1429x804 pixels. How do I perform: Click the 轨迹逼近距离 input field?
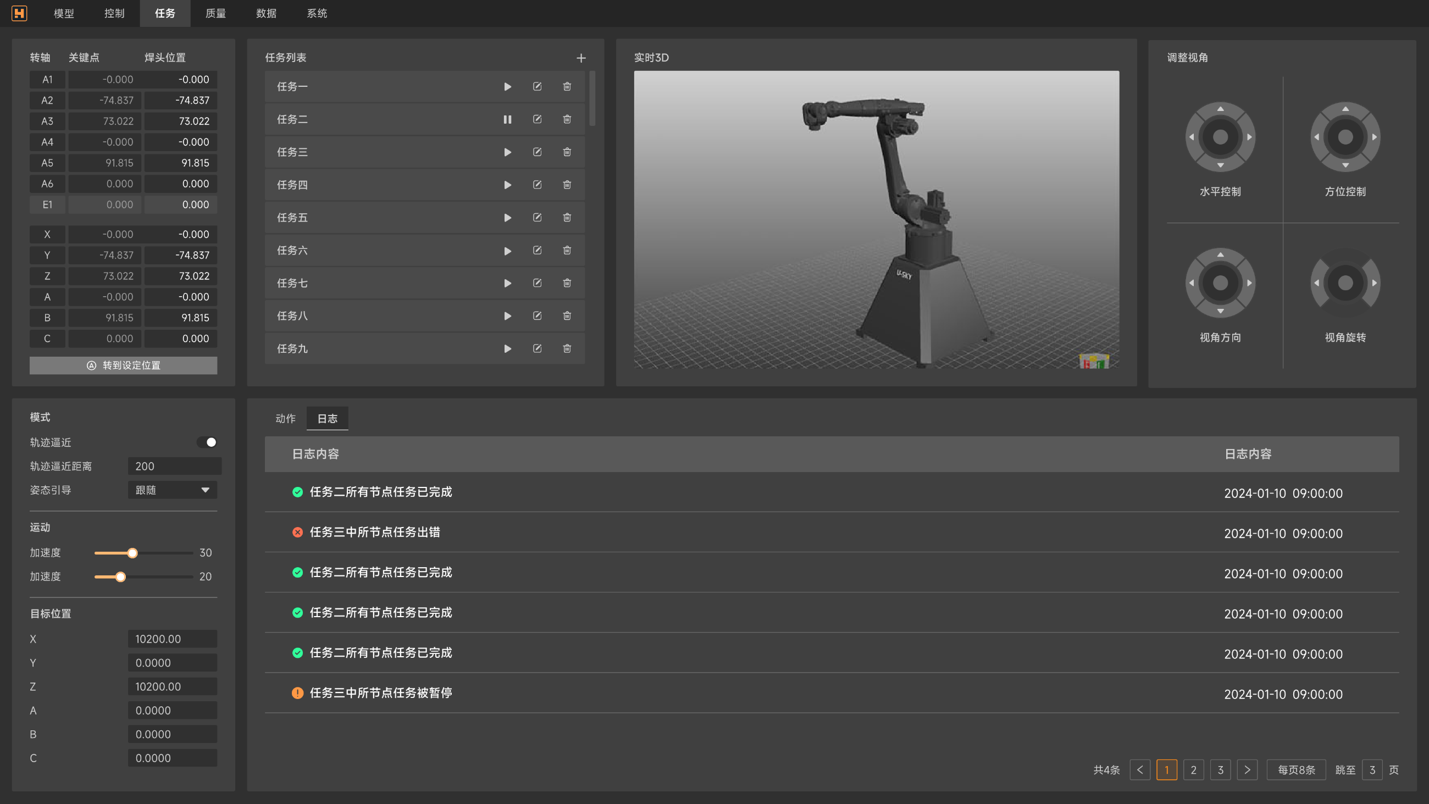pos(174,466)
